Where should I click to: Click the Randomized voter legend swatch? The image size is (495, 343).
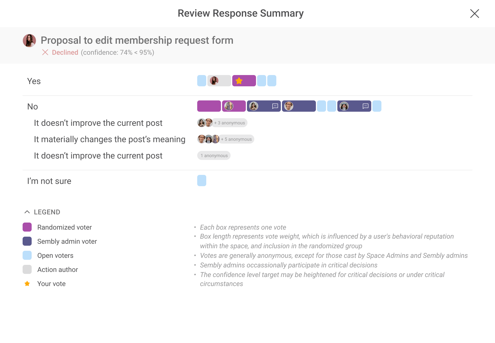point(27,227)
